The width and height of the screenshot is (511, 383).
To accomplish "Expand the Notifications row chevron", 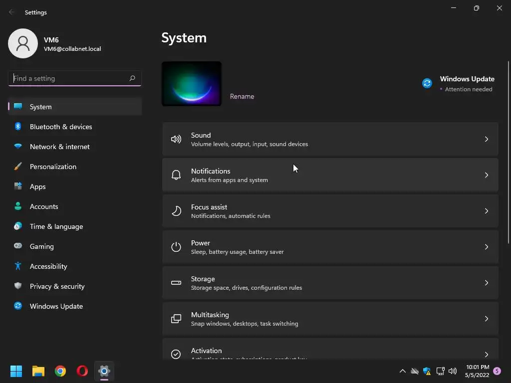I will click(x=486, y=175).
